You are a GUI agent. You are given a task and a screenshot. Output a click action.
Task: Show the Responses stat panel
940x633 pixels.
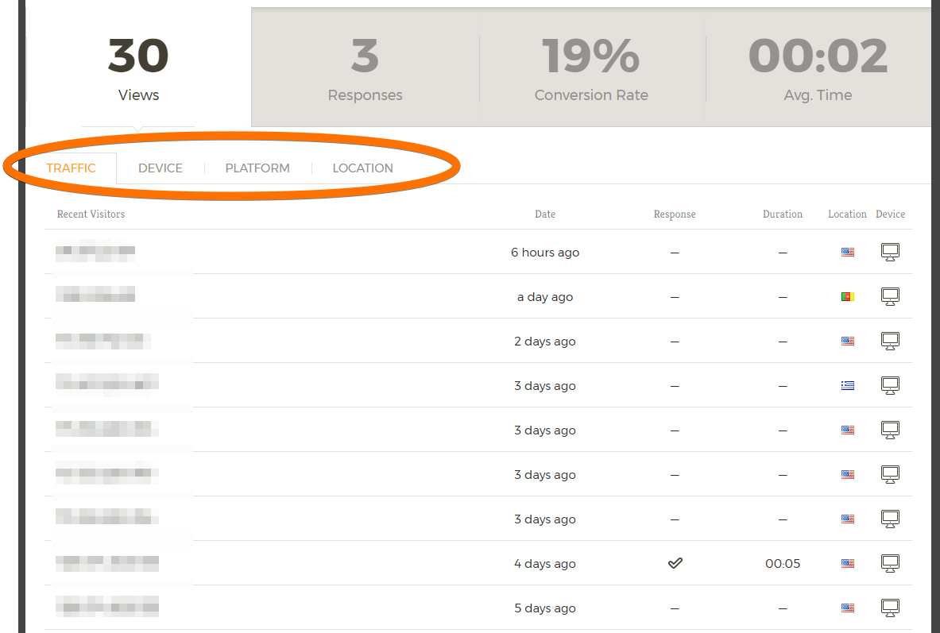click(366, 69)
